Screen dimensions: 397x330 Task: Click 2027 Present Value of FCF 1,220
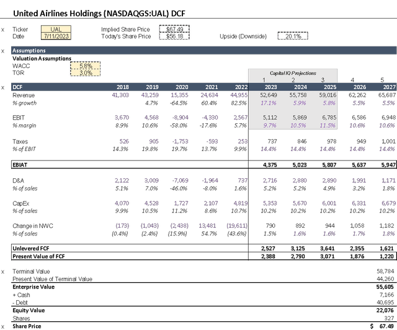click(386, 256)
